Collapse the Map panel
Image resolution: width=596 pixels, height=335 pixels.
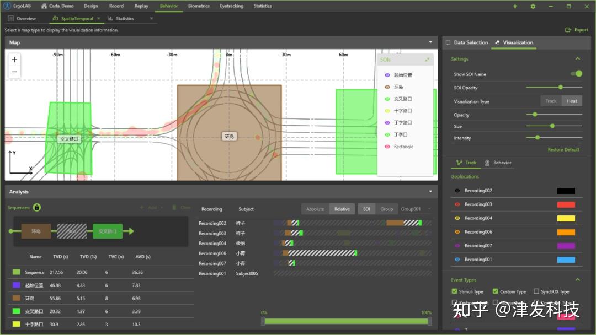pyautogui.click(x=430, y=42)
